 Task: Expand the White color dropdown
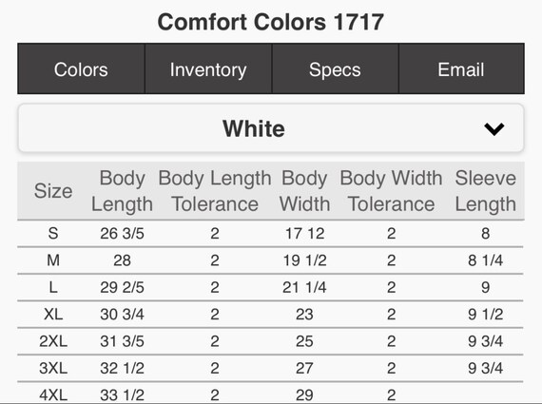271,128
